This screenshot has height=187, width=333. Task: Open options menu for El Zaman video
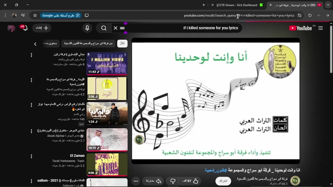31,156
